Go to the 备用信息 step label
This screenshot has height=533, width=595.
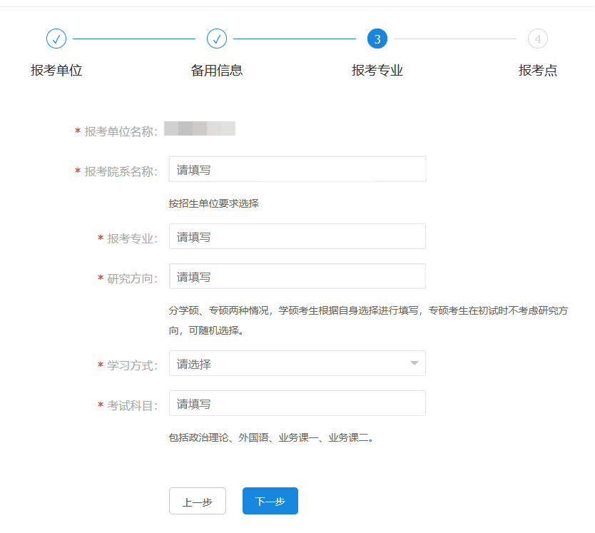click(217, 71)
